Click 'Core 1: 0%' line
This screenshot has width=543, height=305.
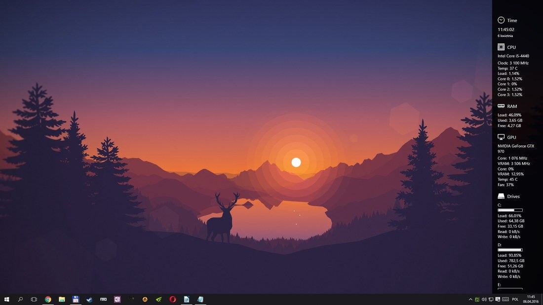point(507,84)
